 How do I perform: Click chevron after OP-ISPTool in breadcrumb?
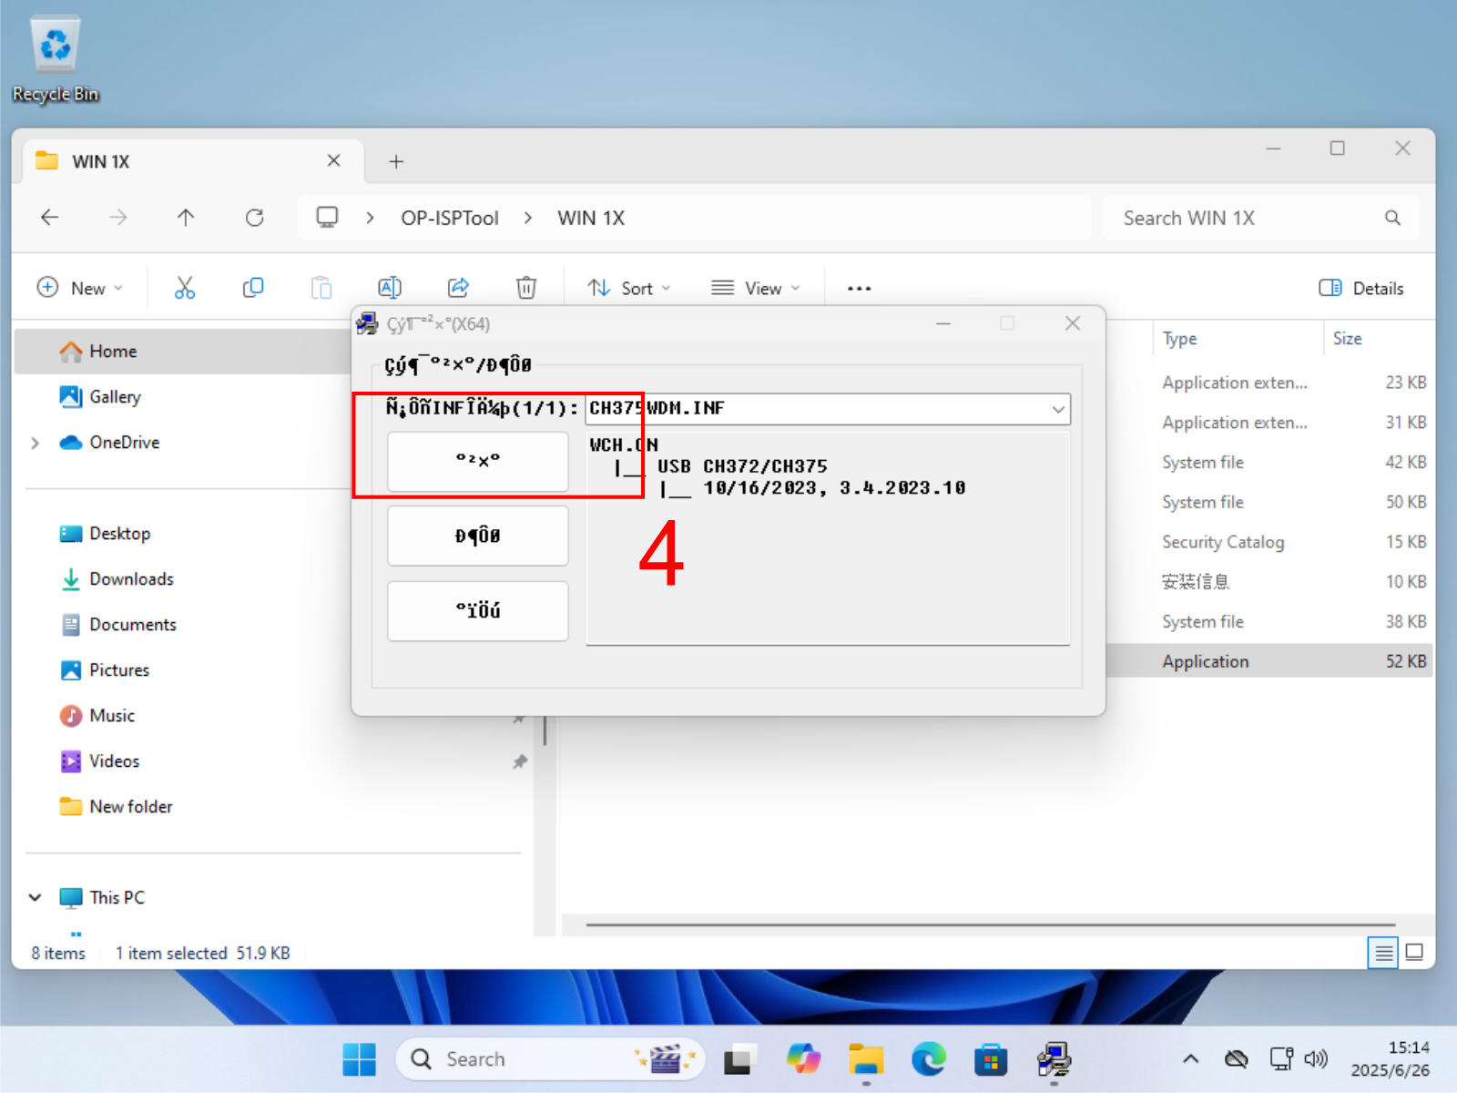point(528,218)
